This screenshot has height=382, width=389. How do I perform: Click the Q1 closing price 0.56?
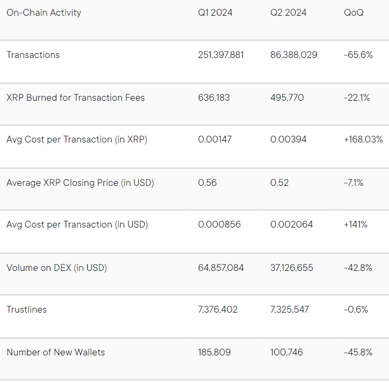pyautogui.click(x=208, y=183)
